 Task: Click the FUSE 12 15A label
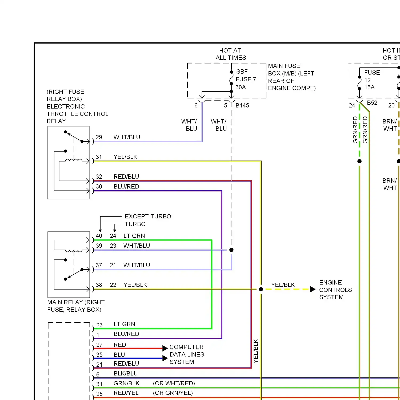coord(372,80)
